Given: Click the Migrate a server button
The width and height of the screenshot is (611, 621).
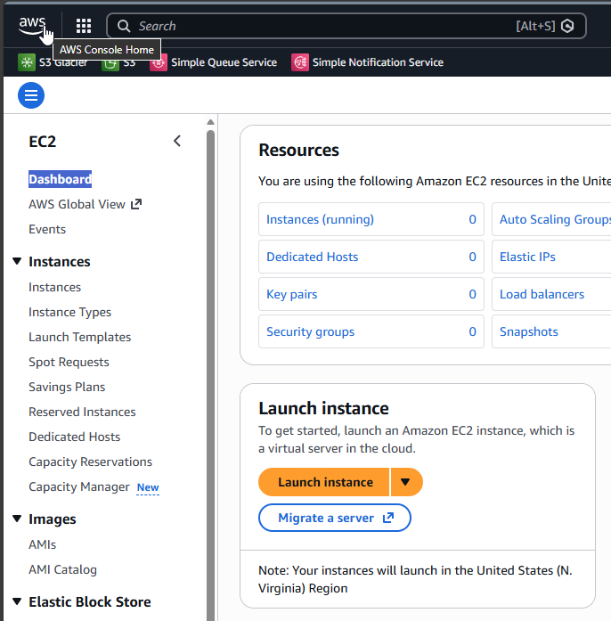Looking at the screenshot, I should (x=335, y=518).
